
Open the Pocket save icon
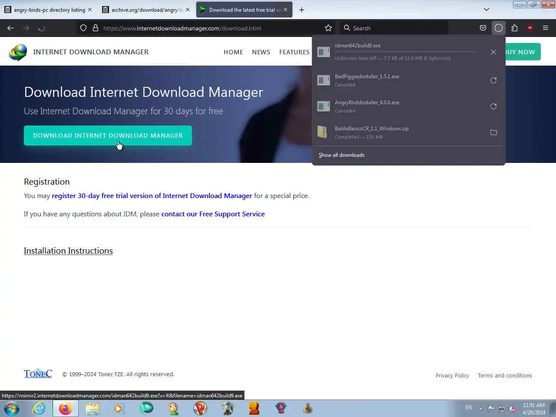click(483, 28)
